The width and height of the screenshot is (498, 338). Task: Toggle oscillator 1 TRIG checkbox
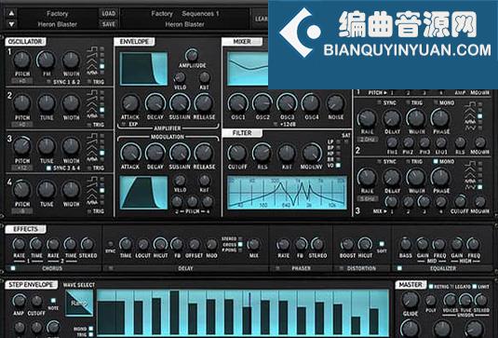tap(89, 82)
